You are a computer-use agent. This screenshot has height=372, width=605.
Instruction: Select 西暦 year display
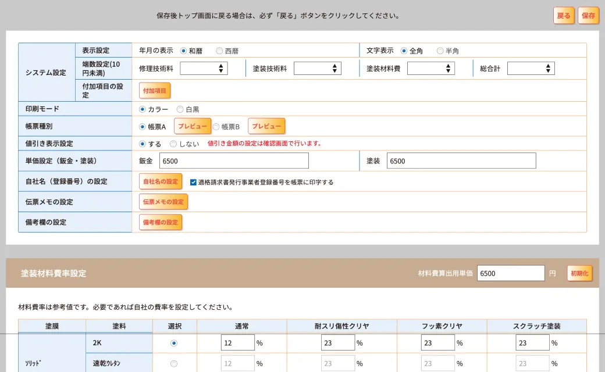point(219,51)
